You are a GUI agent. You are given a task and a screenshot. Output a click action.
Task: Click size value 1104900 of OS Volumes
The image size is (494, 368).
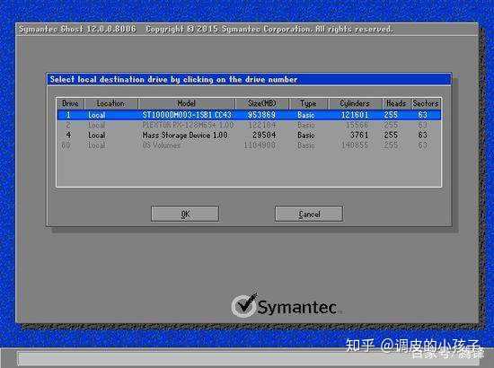tap(260, 145)
